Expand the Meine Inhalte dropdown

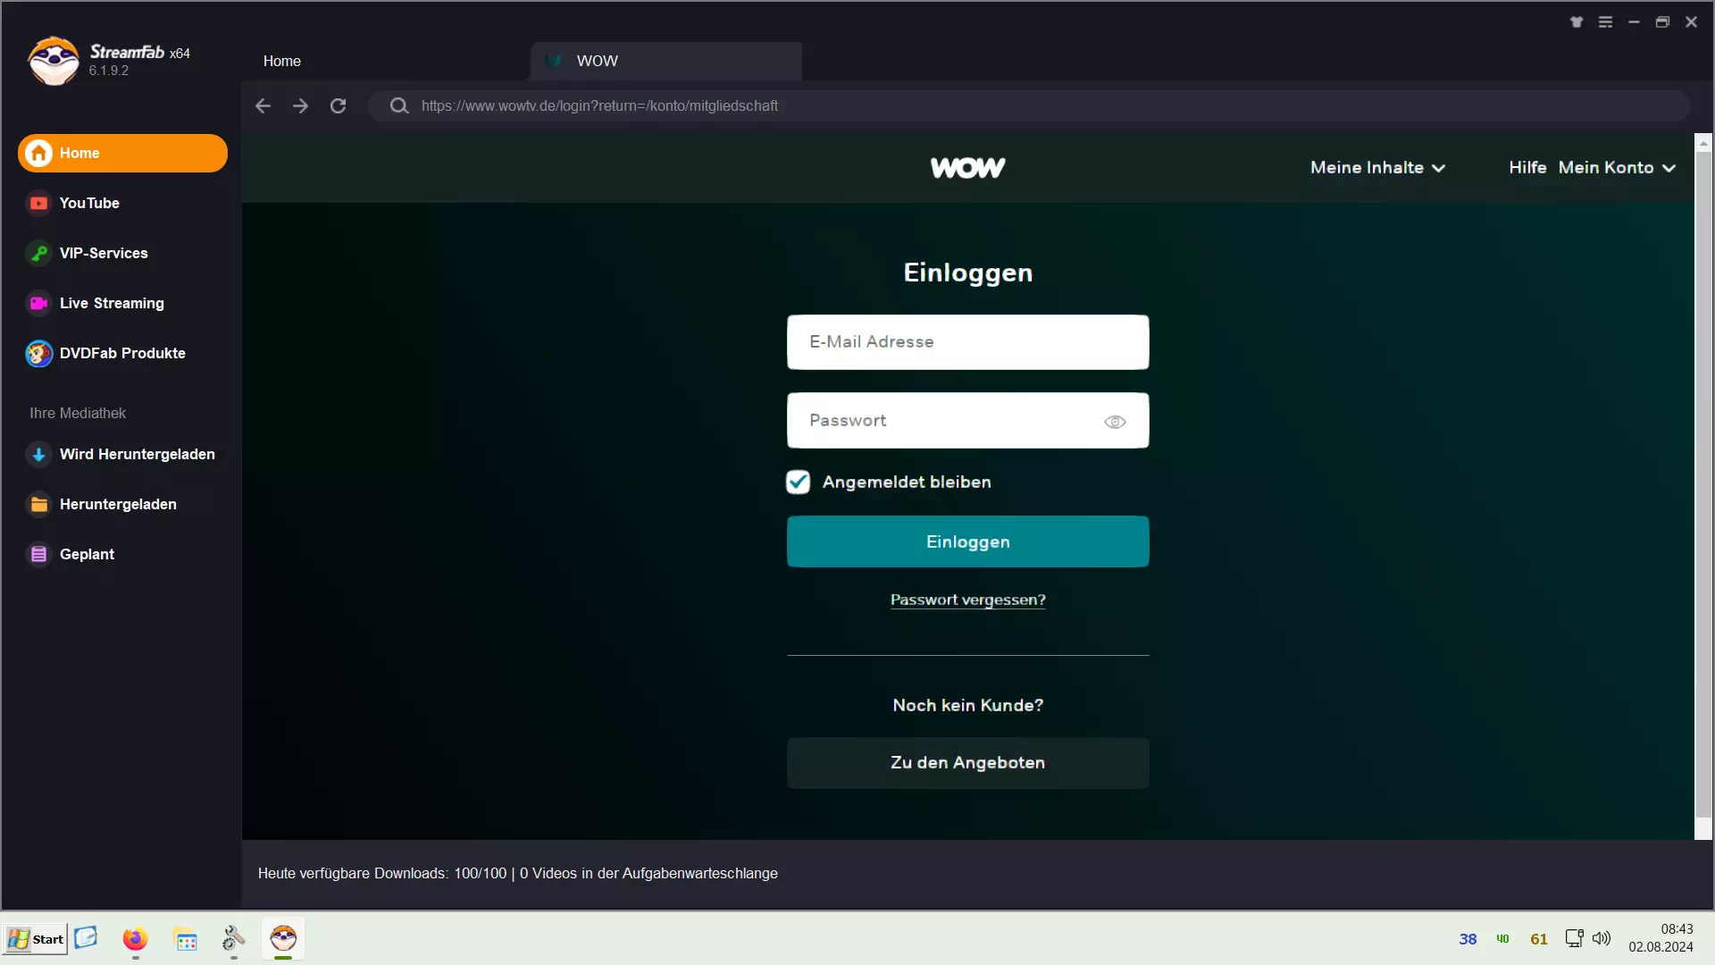click(1377, 168)
